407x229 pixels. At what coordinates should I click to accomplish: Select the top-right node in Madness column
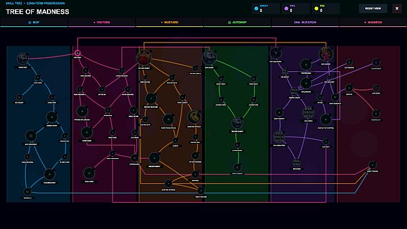pyautogui.click(x=376, y=63)
